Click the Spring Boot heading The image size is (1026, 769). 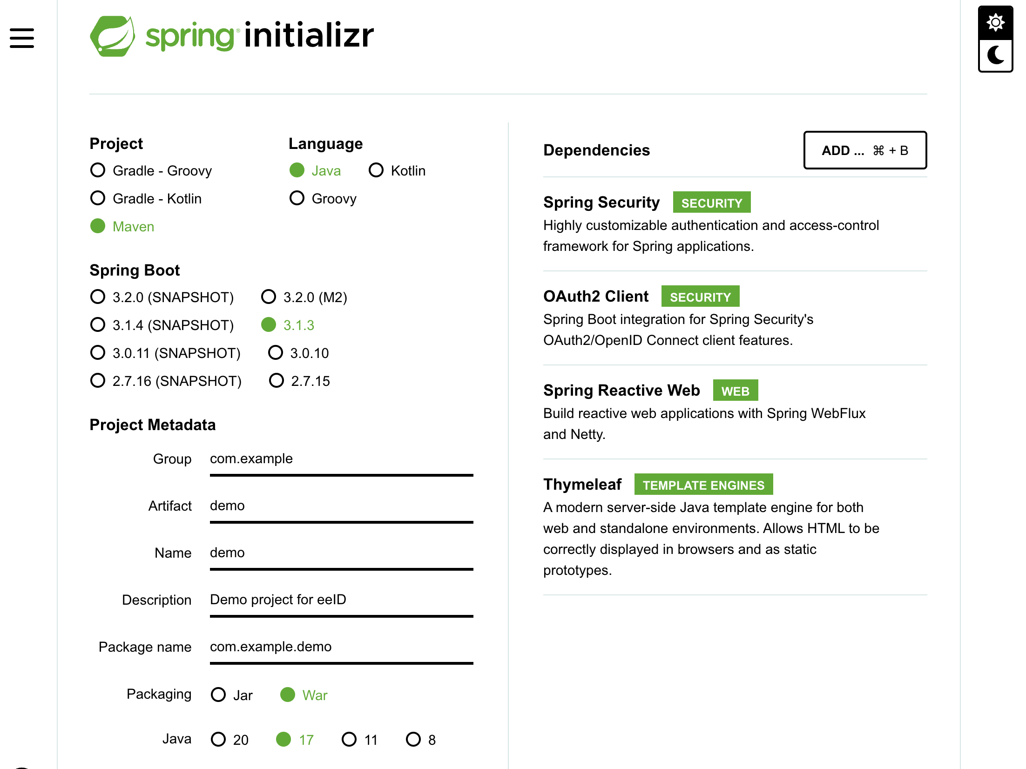[x=135, y=270]
